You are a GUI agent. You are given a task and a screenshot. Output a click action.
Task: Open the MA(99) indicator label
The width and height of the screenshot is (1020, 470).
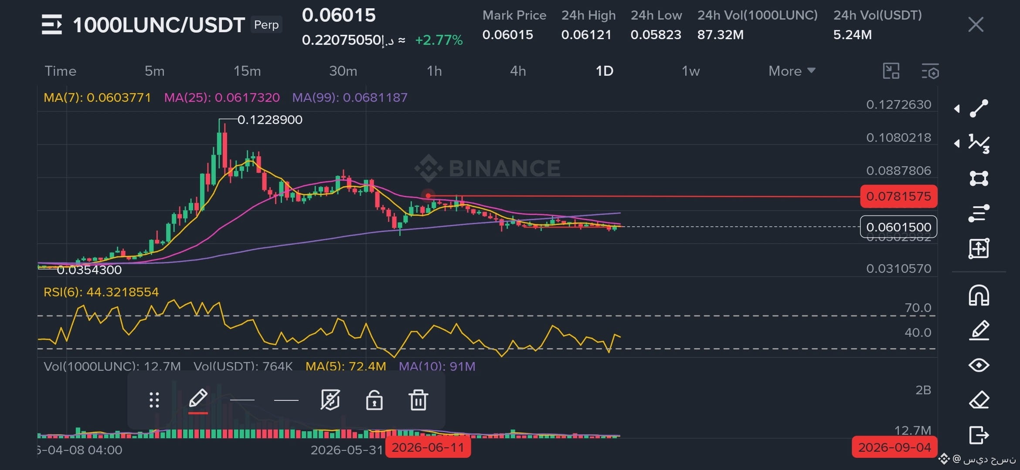click(x=350, y=97)
